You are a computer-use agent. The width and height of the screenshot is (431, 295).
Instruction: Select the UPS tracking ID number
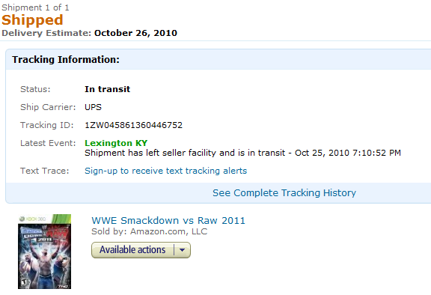click(133, 125)
